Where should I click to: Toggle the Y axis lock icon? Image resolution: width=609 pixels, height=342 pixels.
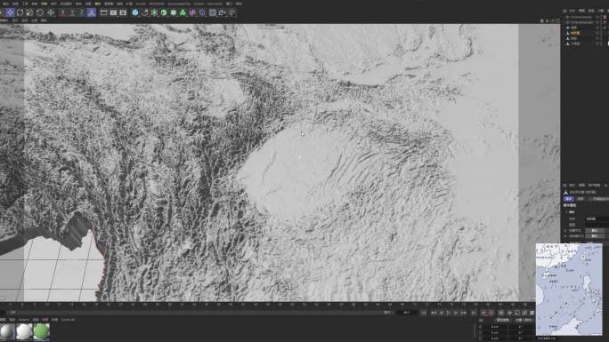click(72, 12)
